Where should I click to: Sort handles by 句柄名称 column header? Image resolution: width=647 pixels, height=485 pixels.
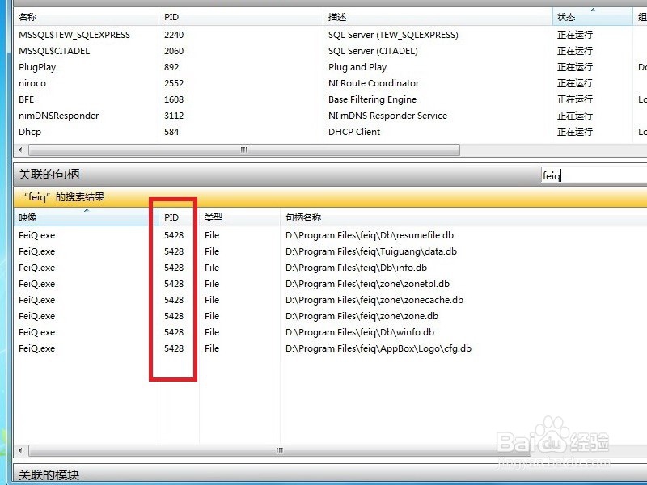(x=463, y=217)
